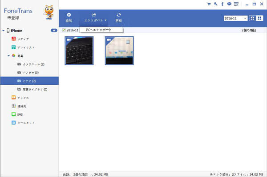The image size is (267, 177).
Task: Click the refresh toolbar icon
Action: point(119,15)
